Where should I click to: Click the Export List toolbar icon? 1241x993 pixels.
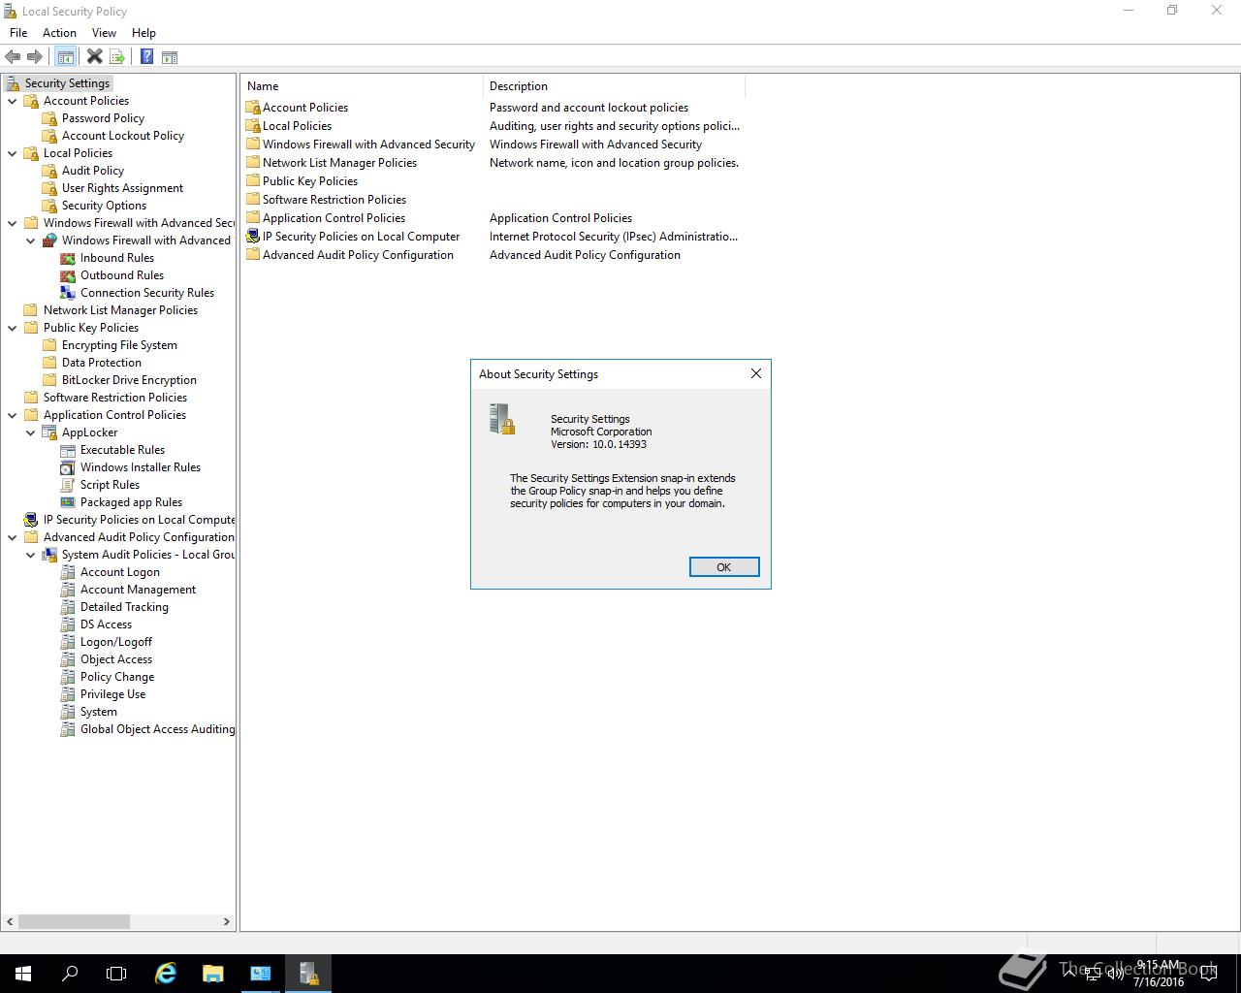[117, 57]
